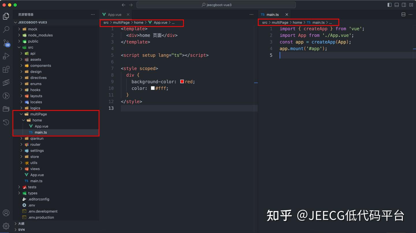Viewport: 416px width, 233px height.
Task: Click the jeecgboot-vue3 command center search box
Action: (x=216, y=5)
